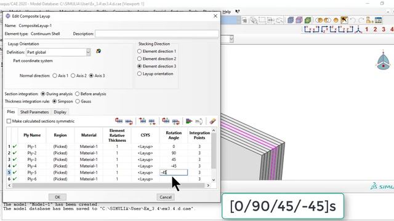Image resolution: width=394 pixels, height=221 pixels.
Task: Enable Make calculated sections symmetric checkbox
Action: [x=9, y=122]
